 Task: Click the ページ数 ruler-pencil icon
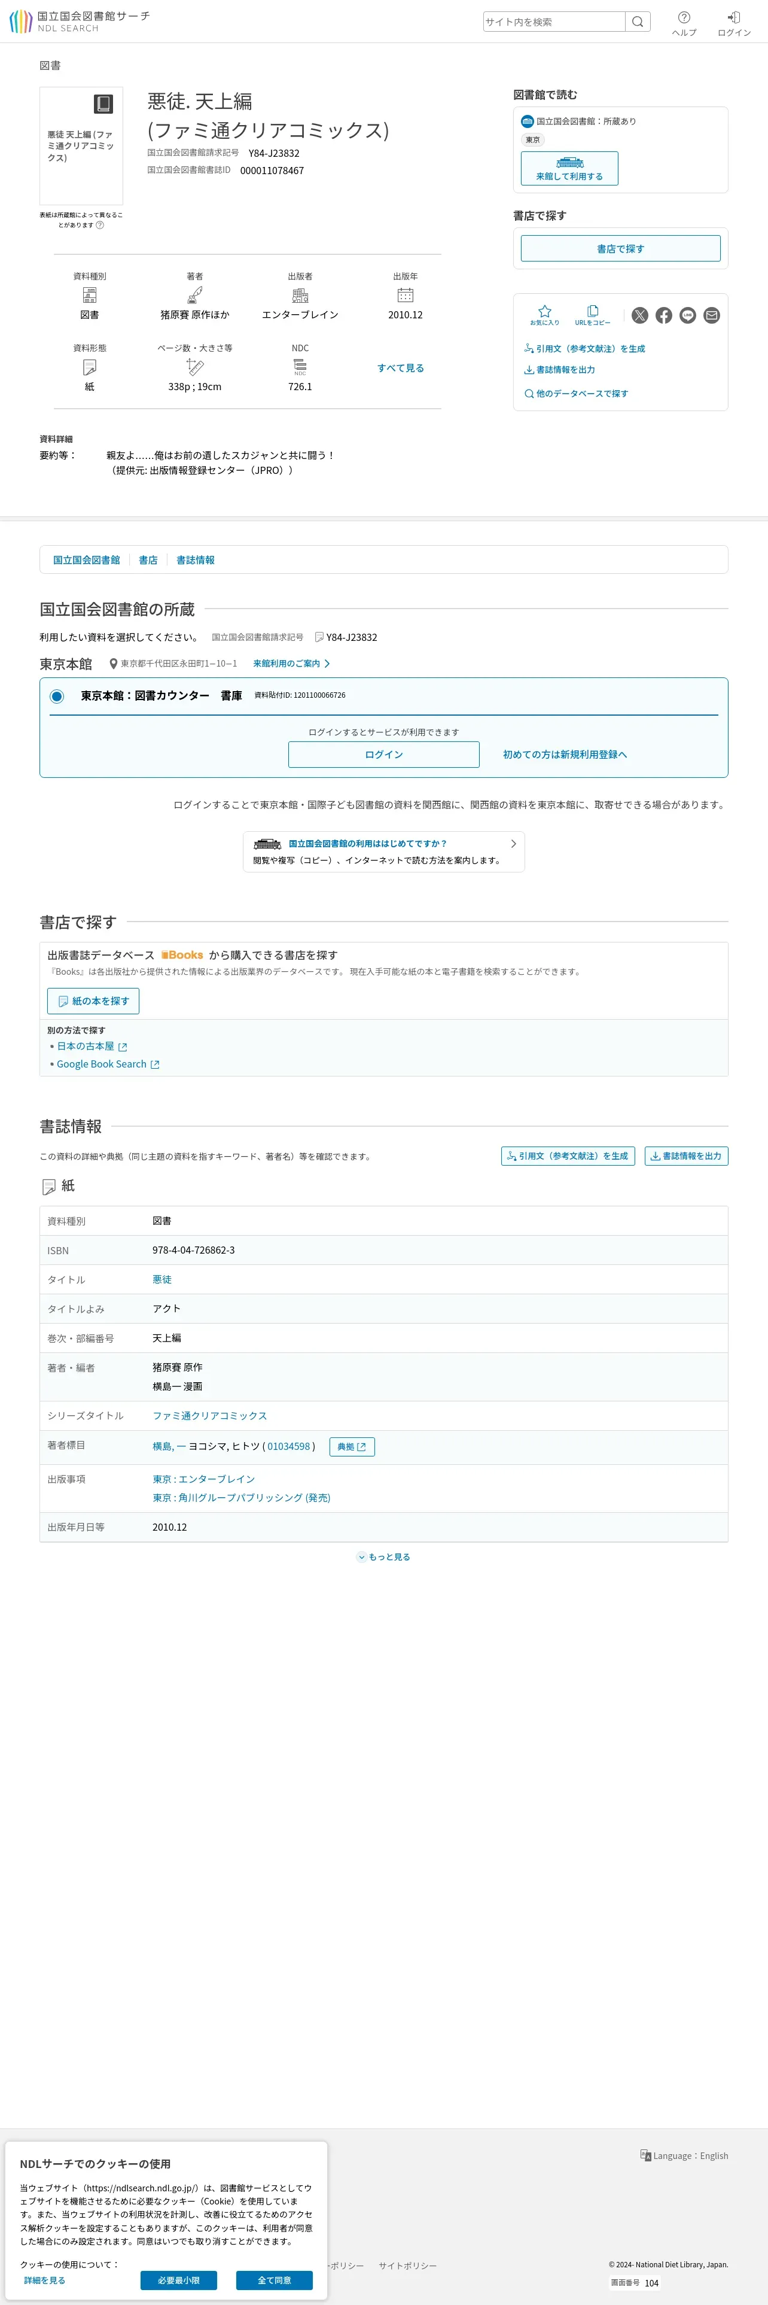pos(195,367)
